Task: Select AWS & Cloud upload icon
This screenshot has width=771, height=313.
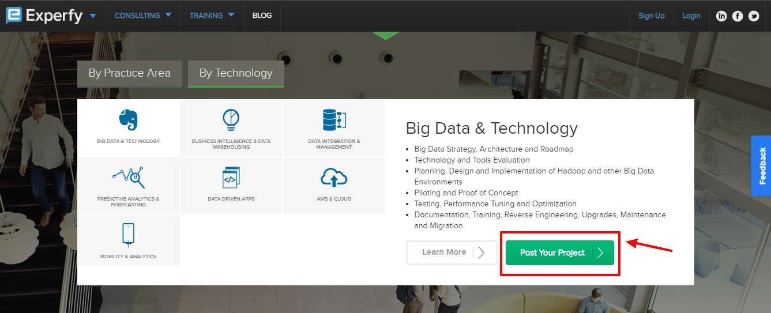Action: (334, 178)
